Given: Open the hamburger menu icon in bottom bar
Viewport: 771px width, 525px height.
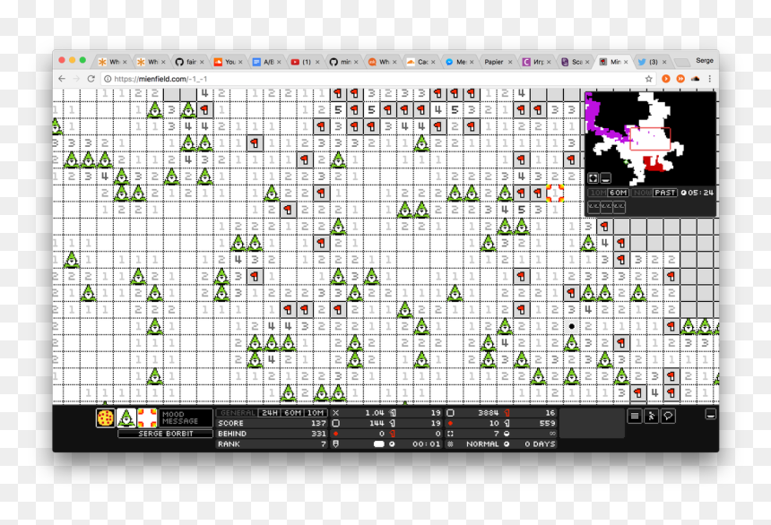Looking at the screenshot, I should coord(635,417).
